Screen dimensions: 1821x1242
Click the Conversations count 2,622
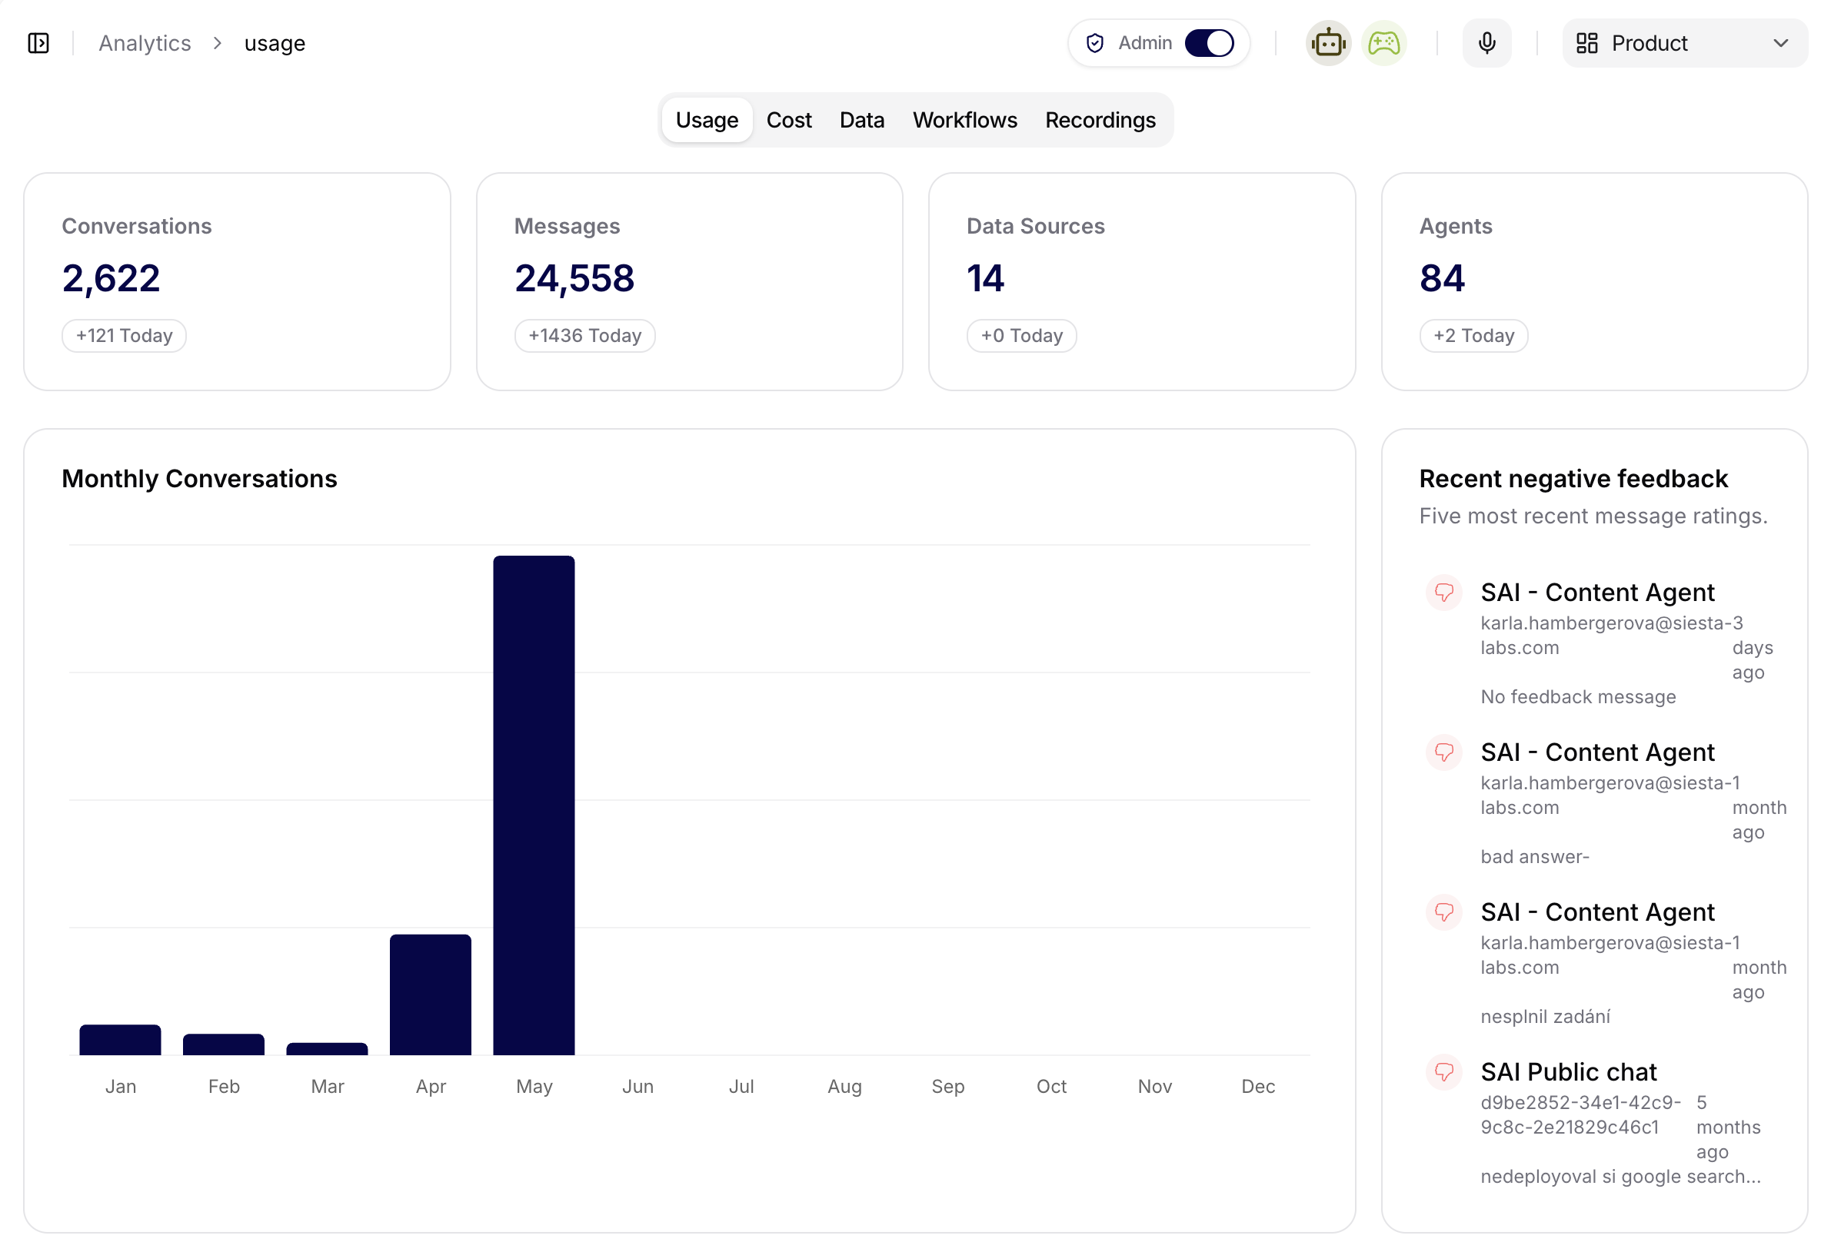[x=112, y=279]
